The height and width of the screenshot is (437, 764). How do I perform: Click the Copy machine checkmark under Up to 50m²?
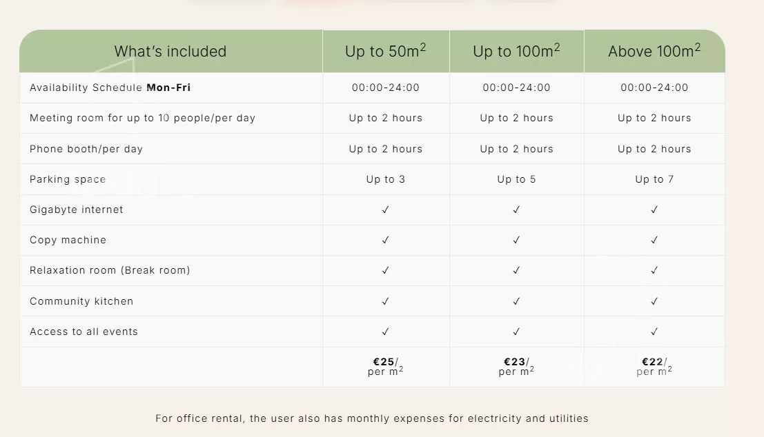(386, 240)
